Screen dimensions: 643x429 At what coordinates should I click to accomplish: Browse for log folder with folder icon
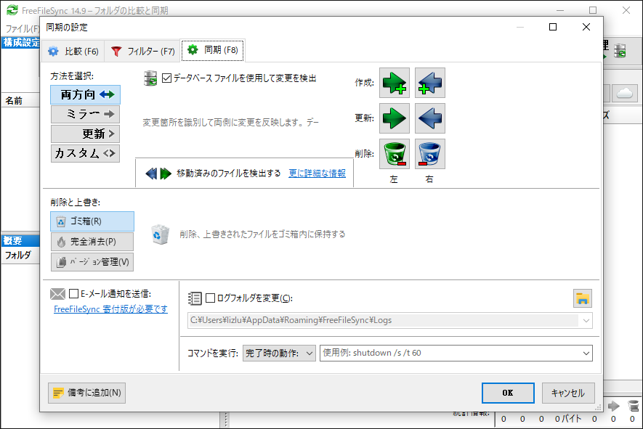pyautogui.click(x=582, y=298)
